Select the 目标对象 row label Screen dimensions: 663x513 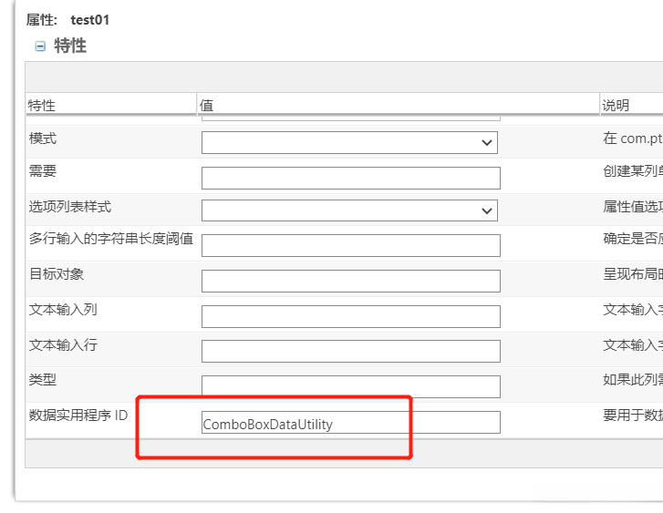point(57,274)
